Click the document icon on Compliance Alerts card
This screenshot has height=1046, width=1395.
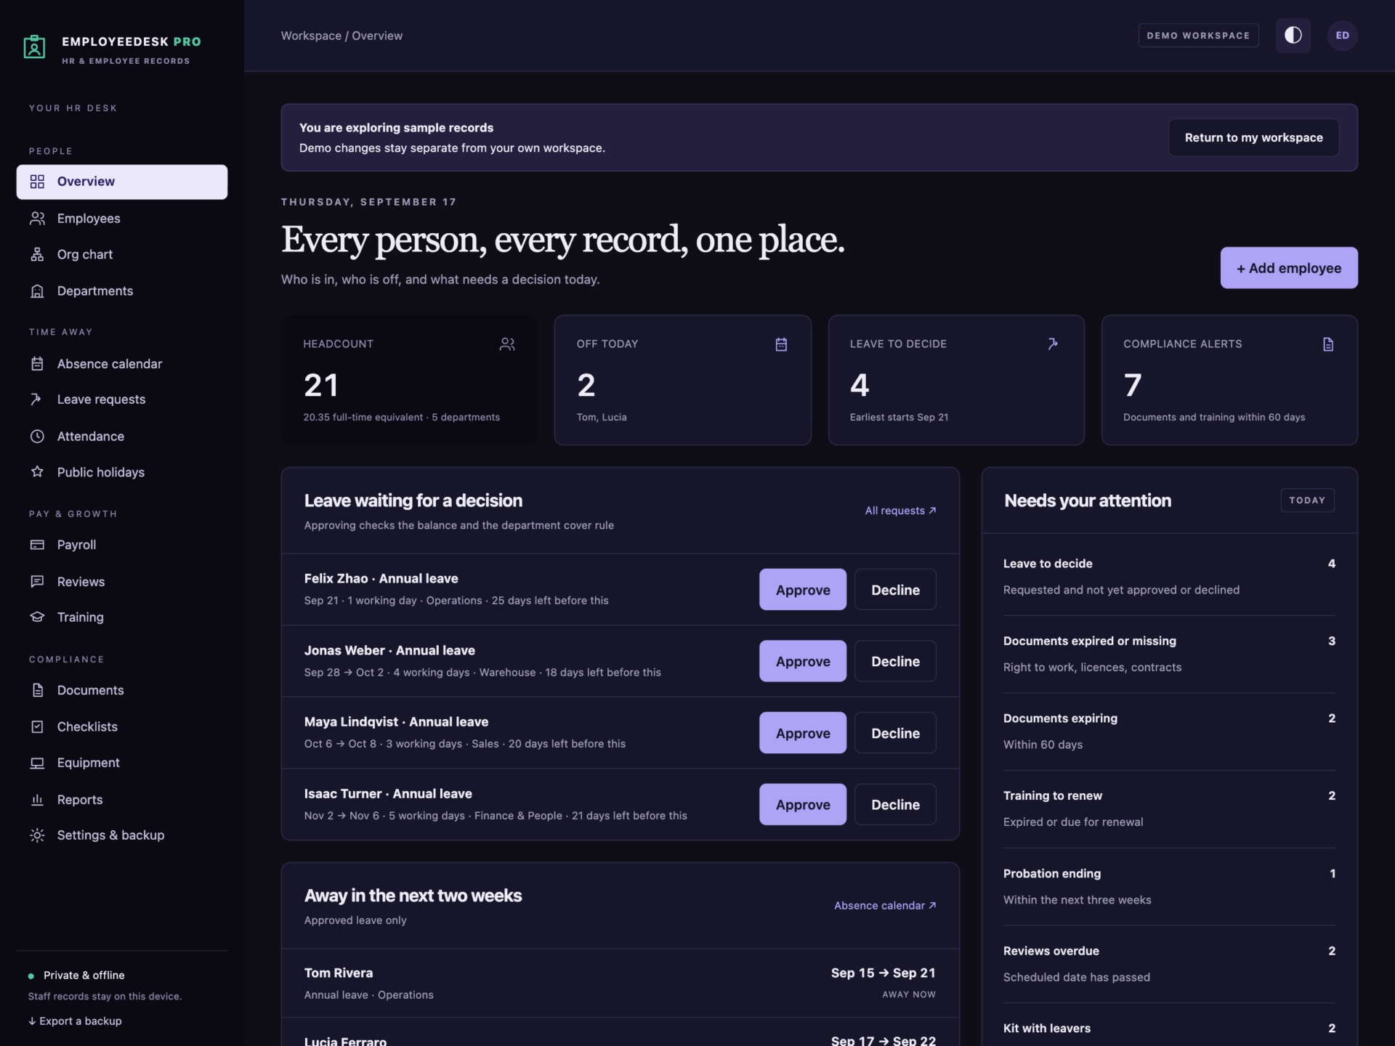[1327, 344]
